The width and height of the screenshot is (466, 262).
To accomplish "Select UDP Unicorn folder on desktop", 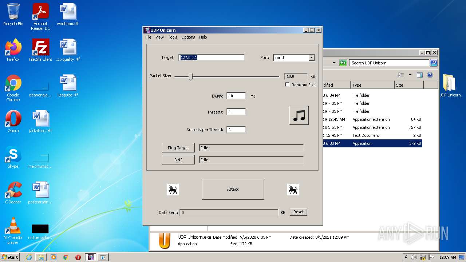I will (x=450, y=86).
